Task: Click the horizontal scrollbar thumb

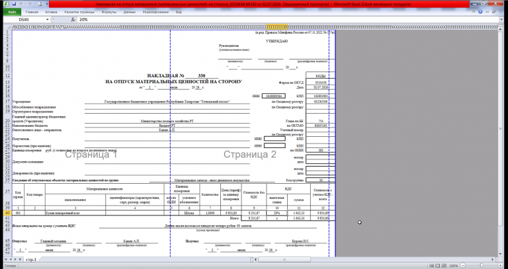Action: point(284,259)
